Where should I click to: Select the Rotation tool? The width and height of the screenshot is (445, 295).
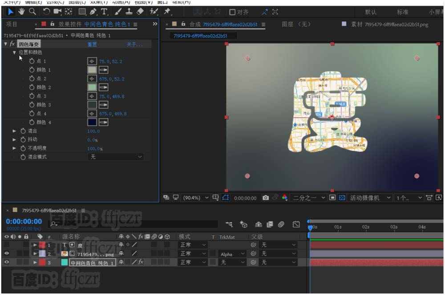point(46,12)
